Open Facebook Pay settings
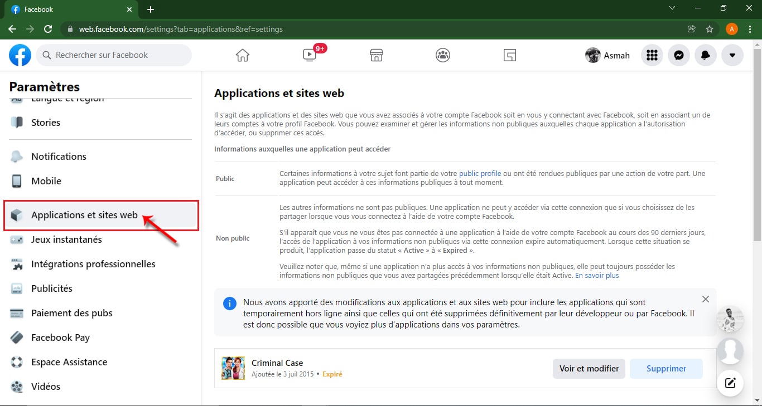The image size is (762, 406). coord(100,337)
